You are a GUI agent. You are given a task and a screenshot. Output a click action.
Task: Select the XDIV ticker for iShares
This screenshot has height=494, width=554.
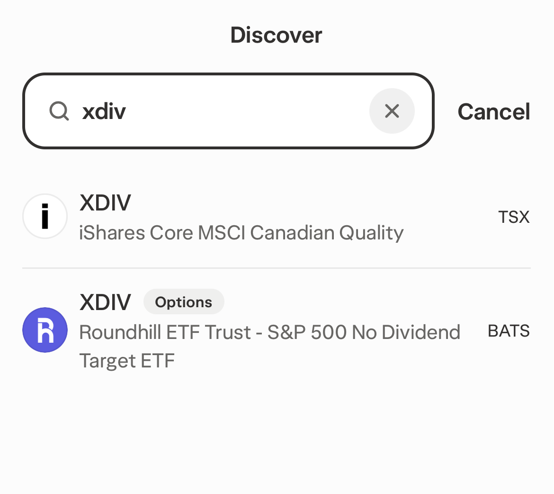point(105,203)
